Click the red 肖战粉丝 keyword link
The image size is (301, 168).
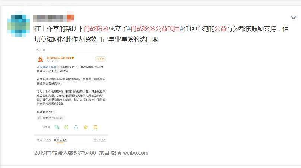point(96,29)
